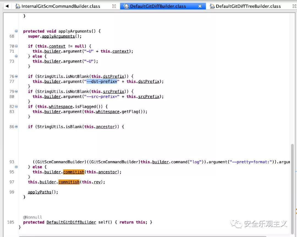Click DefaultGitDiffBuilder return type on line 105
The width and height of the screenshot is (297, 237).
point(71,222)
